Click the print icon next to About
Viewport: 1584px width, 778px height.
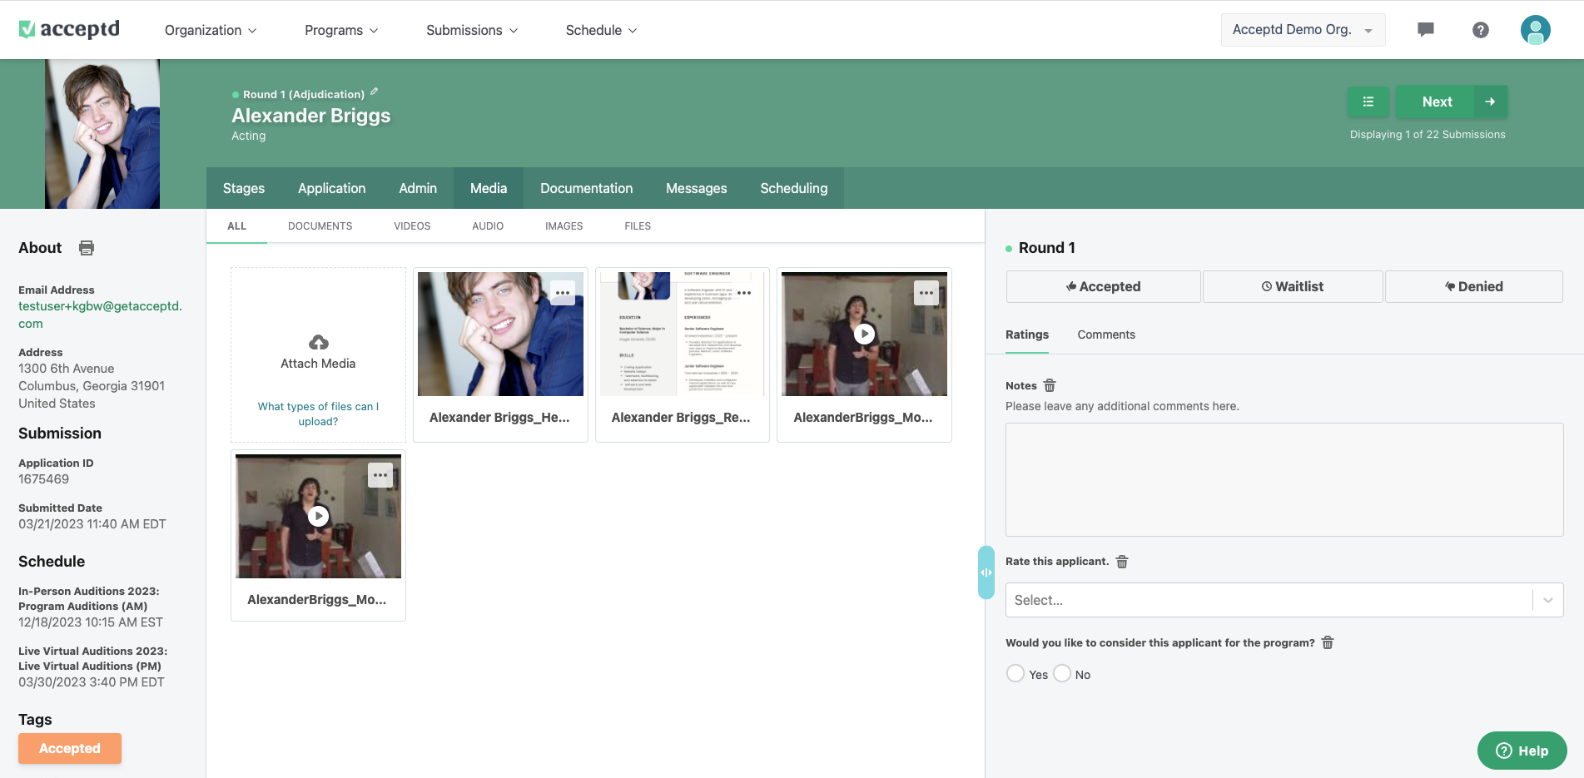click(87, 247)
